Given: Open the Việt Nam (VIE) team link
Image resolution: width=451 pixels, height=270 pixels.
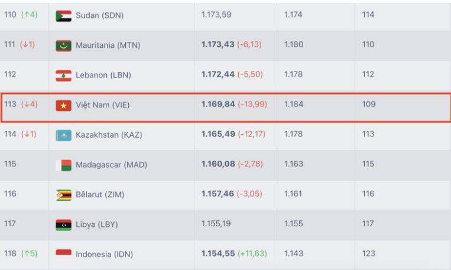Looking at the screenshot, I should pos(102,105).
